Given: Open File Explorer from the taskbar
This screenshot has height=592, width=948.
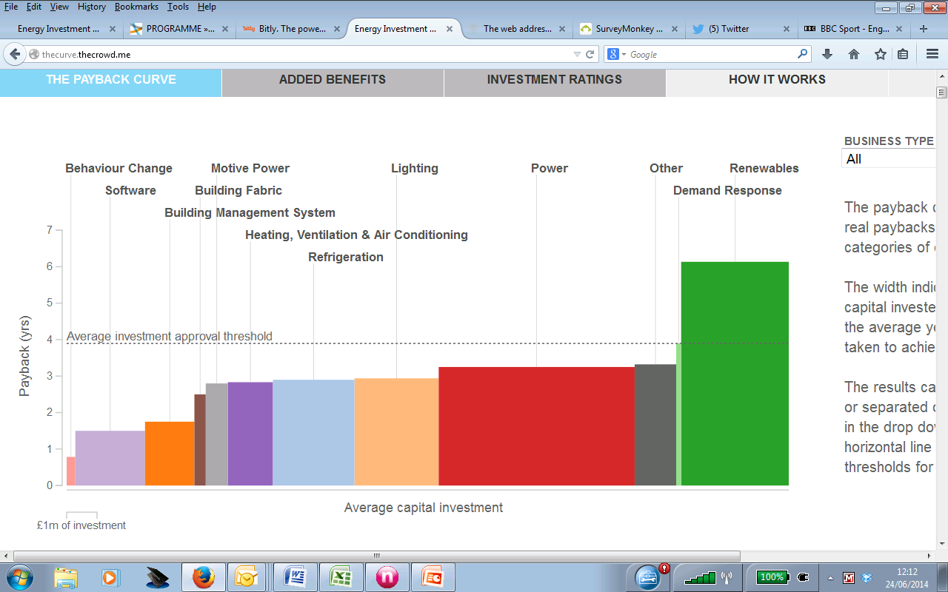Looking at the screenshot, I should (66, 576).
